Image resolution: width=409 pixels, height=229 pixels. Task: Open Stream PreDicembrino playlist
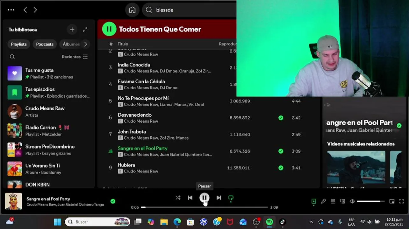tap(49, 150)
